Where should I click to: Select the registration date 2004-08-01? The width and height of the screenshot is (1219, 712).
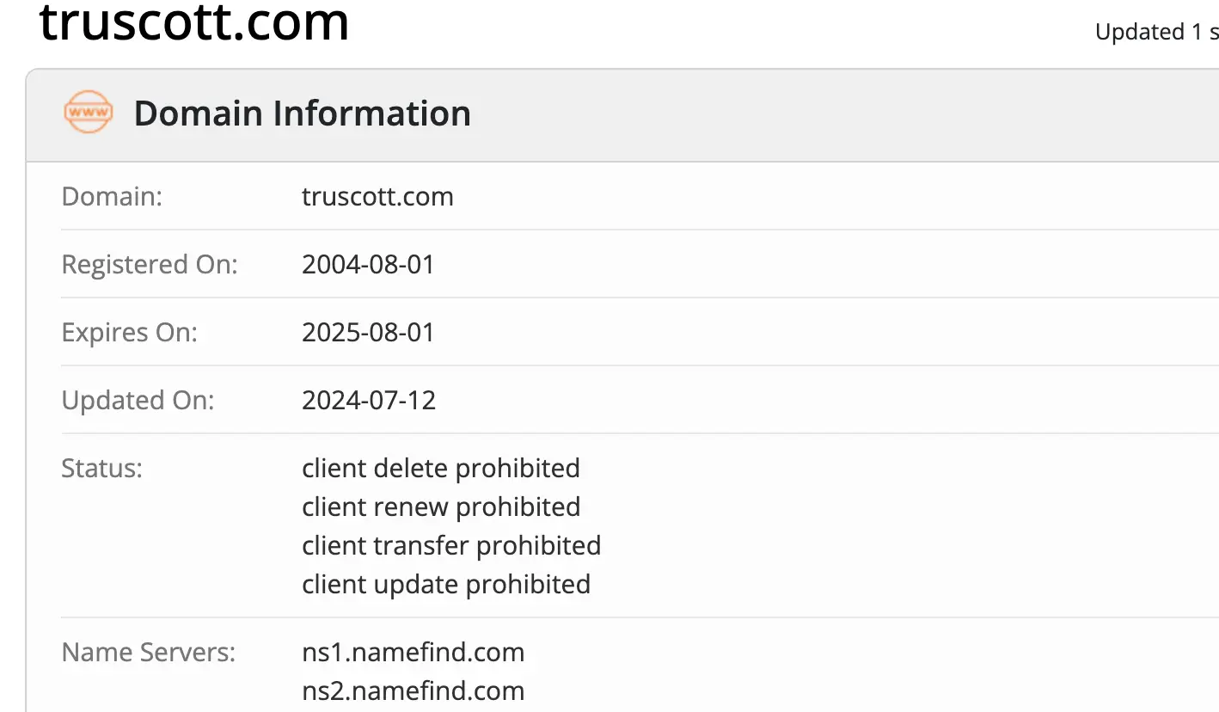(x=368, y=264)
